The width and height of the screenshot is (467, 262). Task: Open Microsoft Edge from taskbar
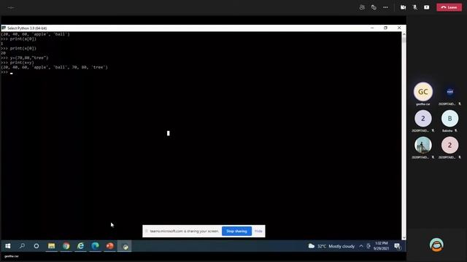coord(96,246)
